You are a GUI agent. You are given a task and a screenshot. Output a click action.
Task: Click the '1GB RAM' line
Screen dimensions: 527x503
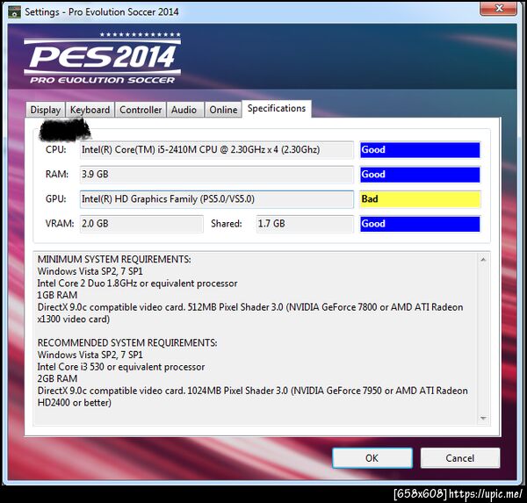(x=57, y=295)
